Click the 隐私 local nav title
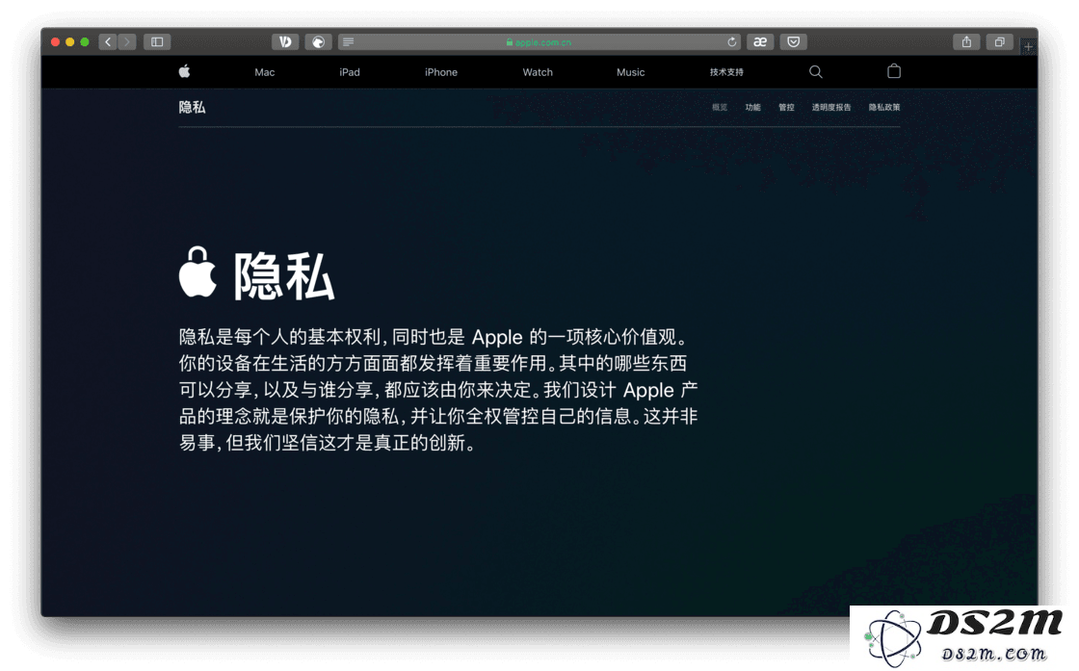The width and height of the screenshot is (1079, 671). pyautogui.click(x=192, y=107)
